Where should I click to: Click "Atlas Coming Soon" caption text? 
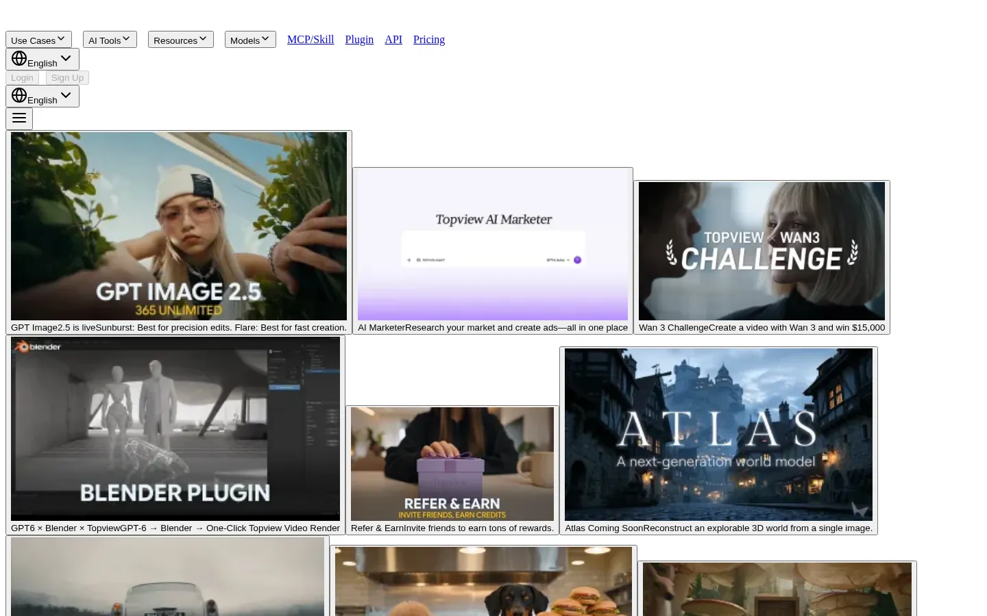[604, 528]
